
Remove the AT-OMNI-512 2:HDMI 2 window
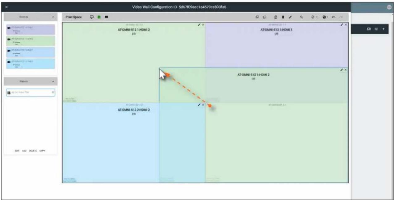point(203,105)
